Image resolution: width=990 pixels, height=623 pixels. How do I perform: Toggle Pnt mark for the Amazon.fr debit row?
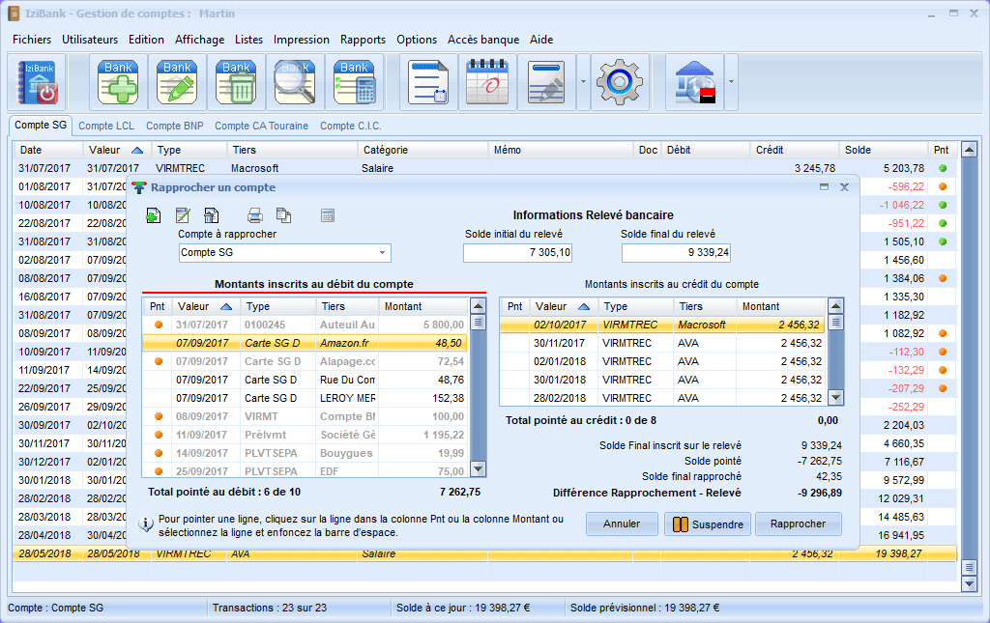coord(159,343)
